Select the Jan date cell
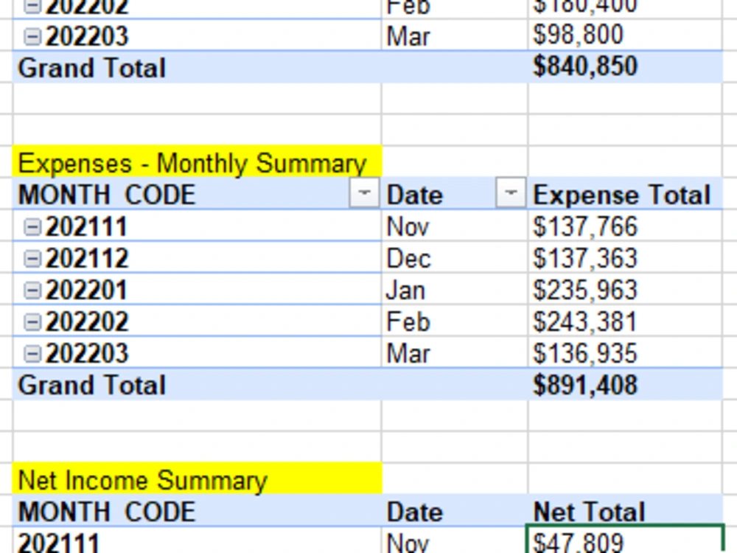 click(455, 289)
